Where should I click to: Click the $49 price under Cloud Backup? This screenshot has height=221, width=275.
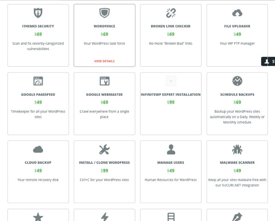click(x=38, y=171)
